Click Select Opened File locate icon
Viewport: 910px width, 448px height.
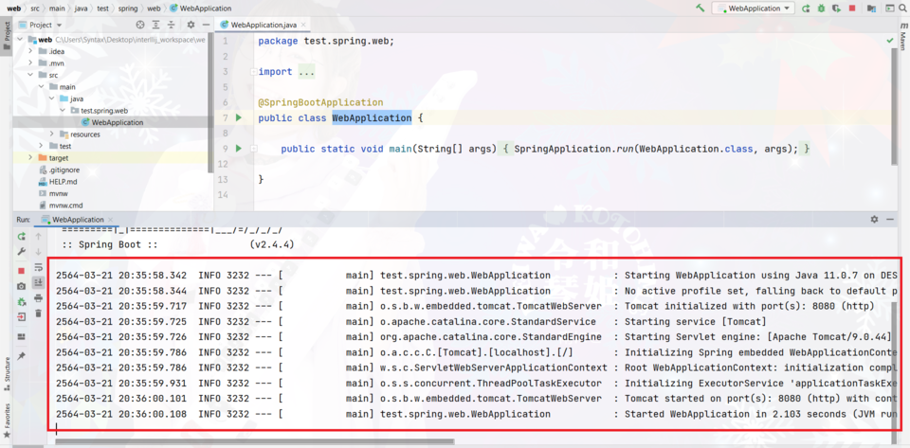tap(140, 25)
